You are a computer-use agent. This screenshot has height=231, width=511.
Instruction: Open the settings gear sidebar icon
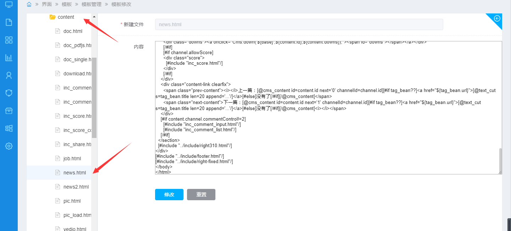pyautogui.click(x=9, y=146)
